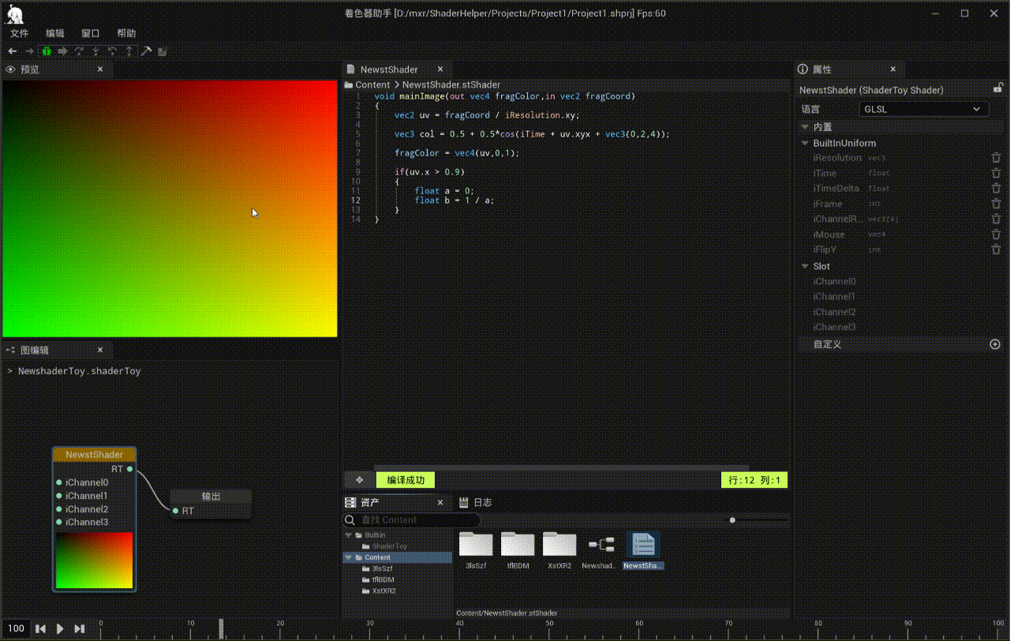Click the play button in timeline
This screenshot has width=1010, height=641.
coord(60,628)
